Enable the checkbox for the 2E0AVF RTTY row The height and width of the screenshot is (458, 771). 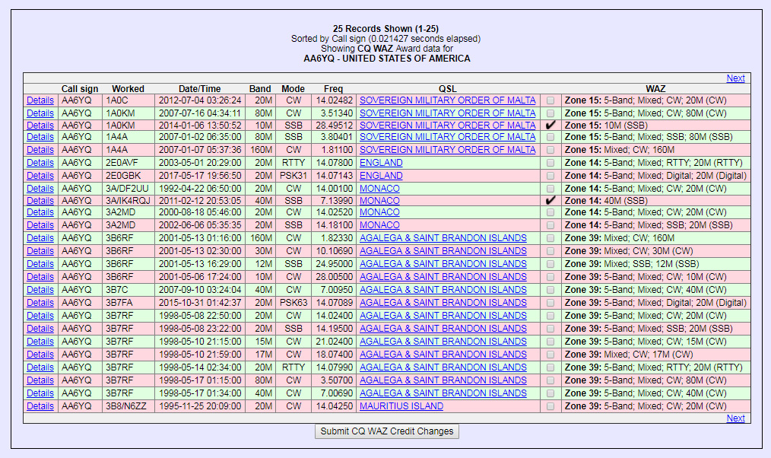tap(550, 163)
